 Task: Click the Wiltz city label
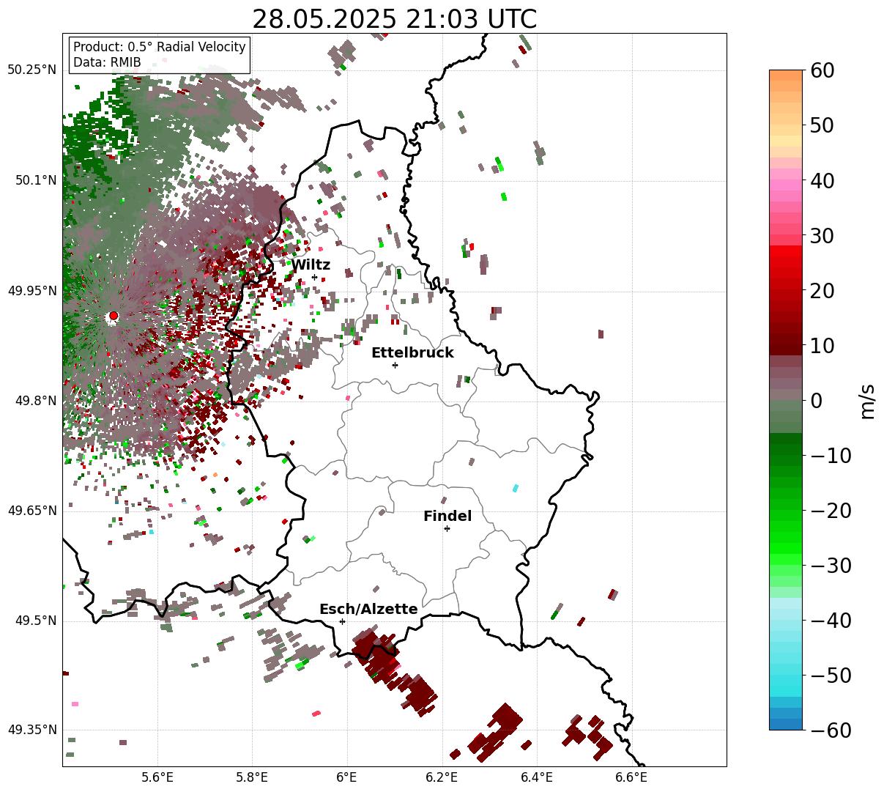311,265
